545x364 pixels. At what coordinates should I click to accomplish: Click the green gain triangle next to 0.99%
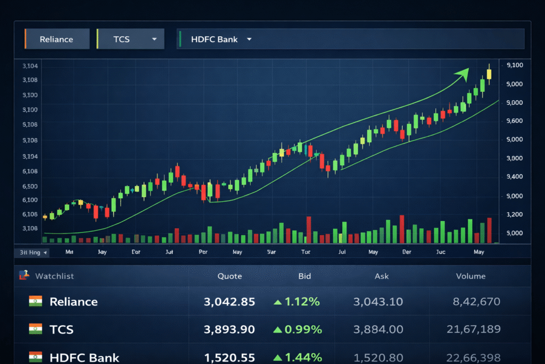pyautogui.click(x=277, y=329)
